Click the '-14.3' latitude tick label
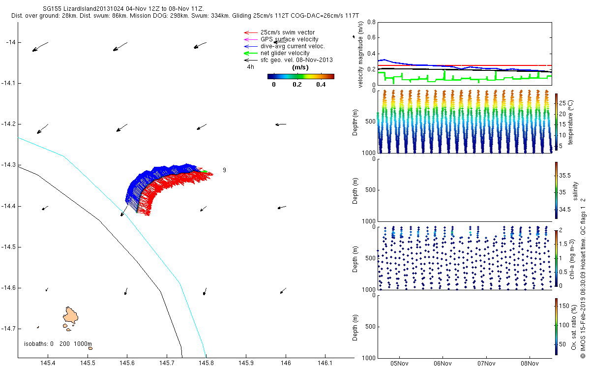 click(8, 165)
